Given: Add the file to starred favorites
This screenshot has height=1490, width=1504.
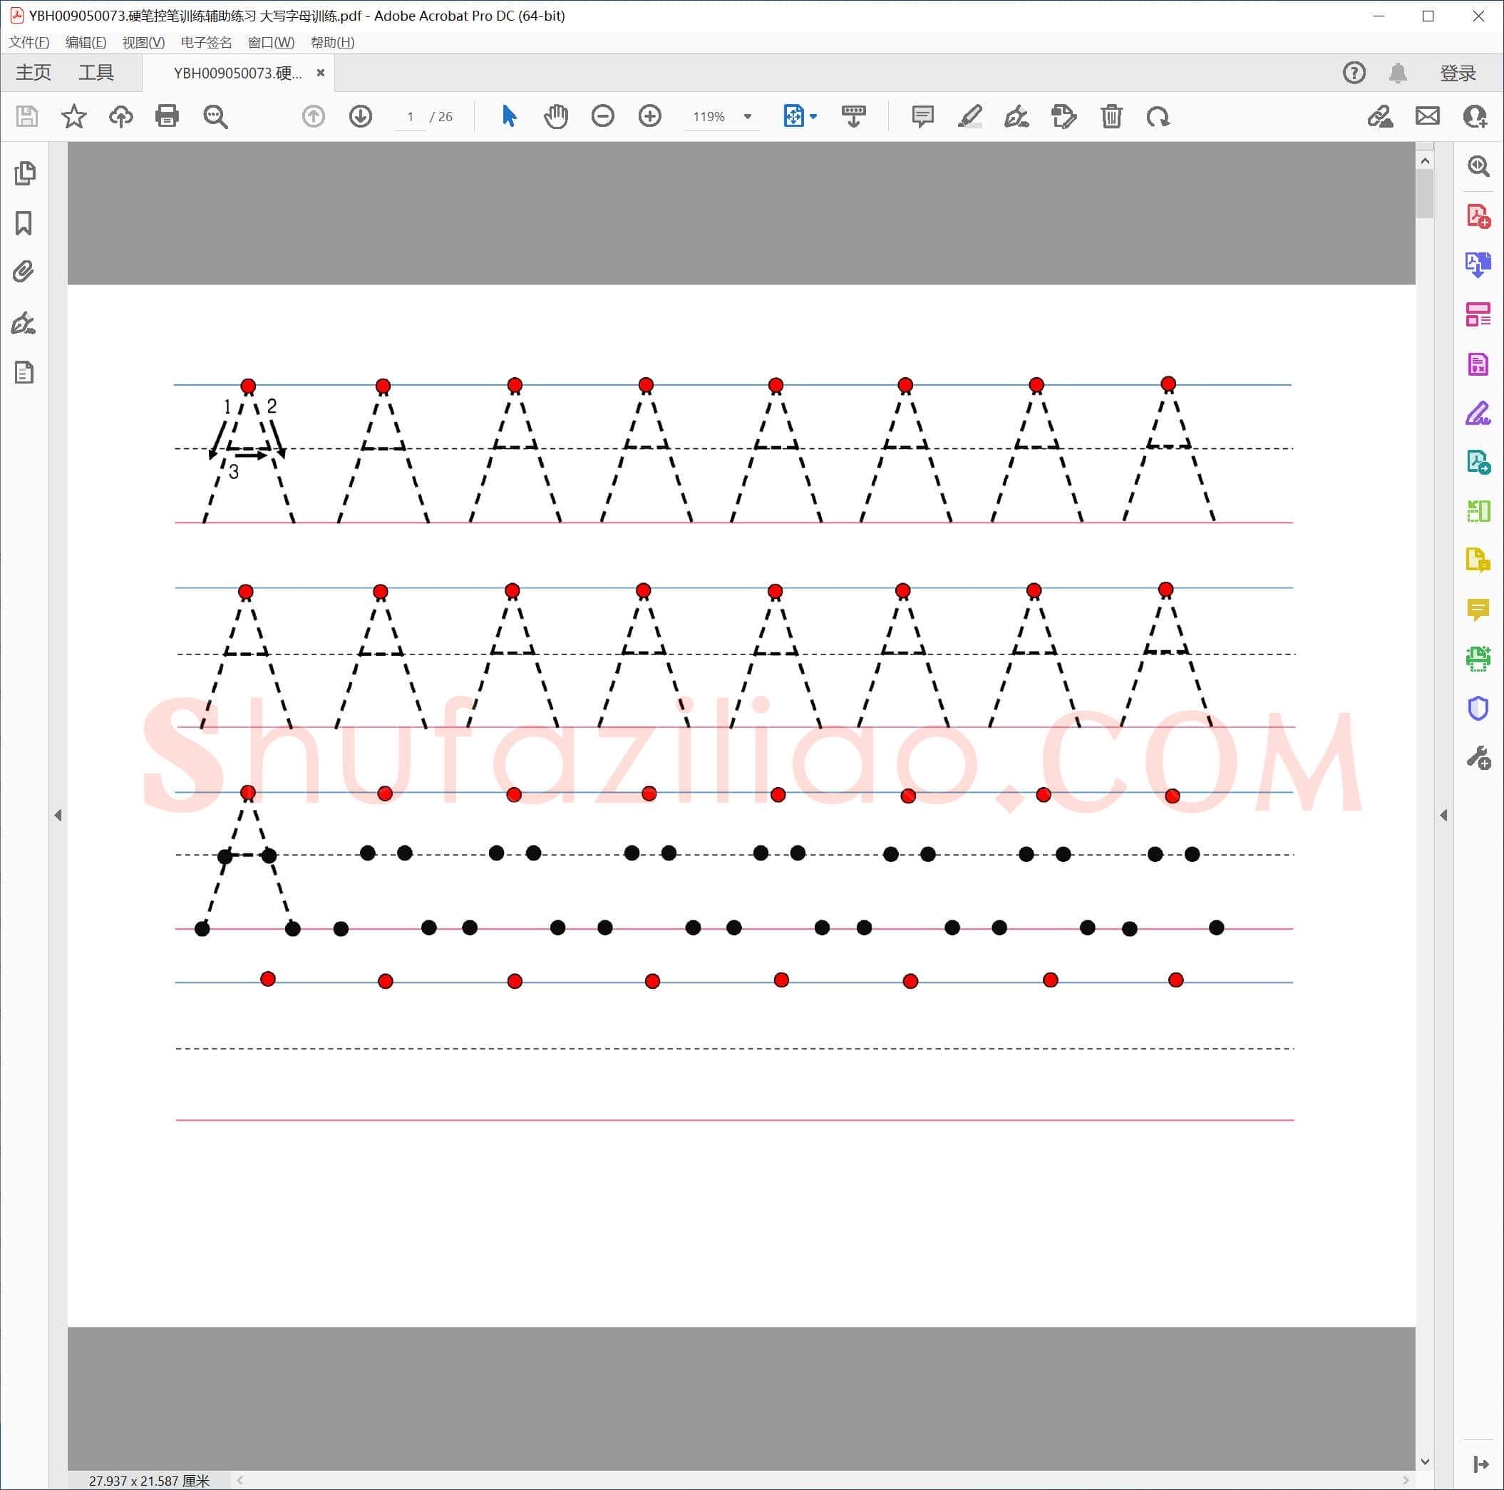Looking at the screenshot, I should (x=74, y=117).
